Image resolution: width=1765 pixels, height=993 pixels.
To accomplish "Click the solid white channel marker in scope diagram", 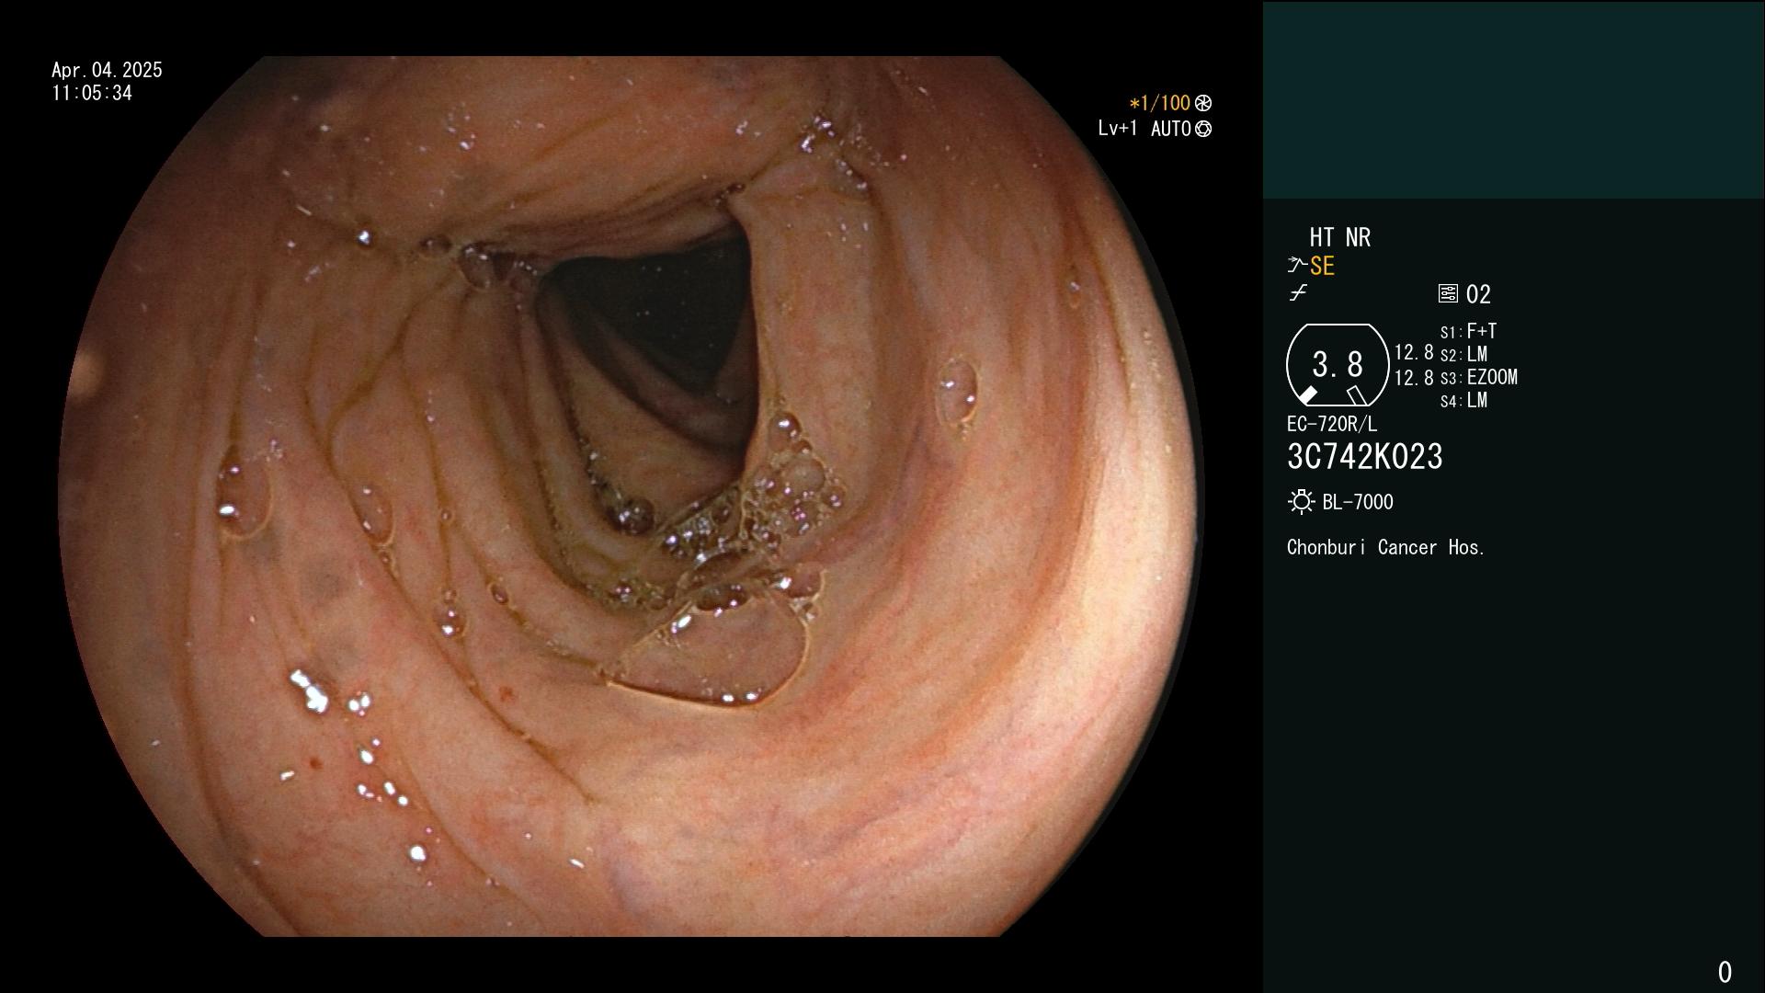I will (x=1307, y=394).
